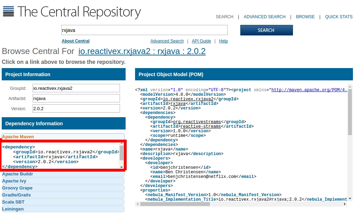The width and height of the screenshot is (361, 220).
Task: Click the ArtifactId field
Action: pos(76,98)
